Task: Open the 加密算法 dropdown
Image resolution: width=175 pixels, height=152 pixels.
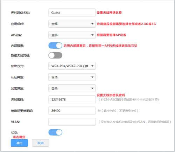Action: [72, 88]
